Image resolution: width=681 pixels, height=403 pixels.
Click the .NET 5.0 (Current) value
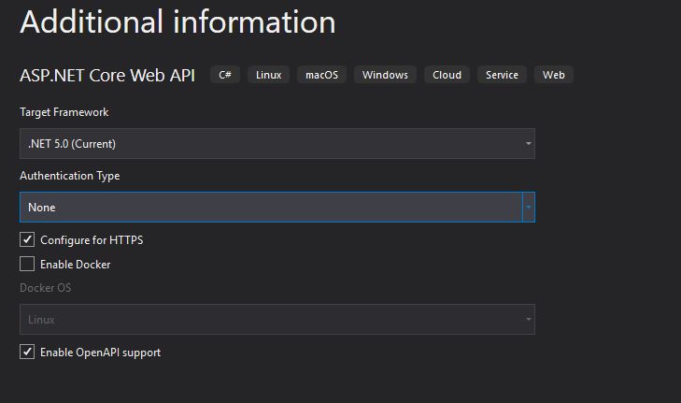tap(72, 144)
